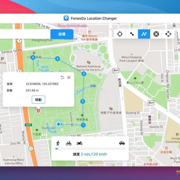Select the two-spot route mode
This screenshot has width=180, height=180.
click(x=132, y=34)
